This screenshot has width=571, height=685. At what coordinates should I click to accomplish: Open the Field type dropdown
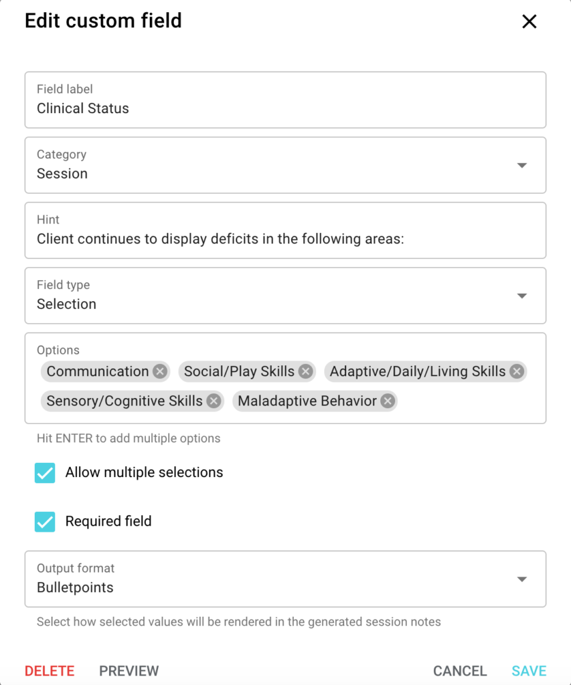click(x=521, y=296)
